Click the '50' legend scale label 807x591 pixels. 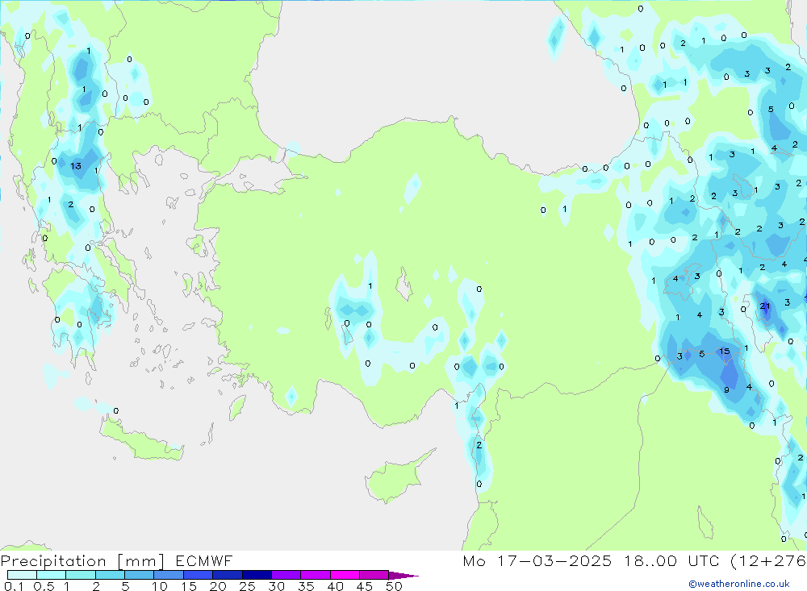(394, 586)
